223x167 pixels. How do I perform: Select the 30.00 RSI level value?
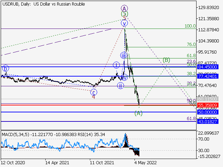click(x=203, y=150)
